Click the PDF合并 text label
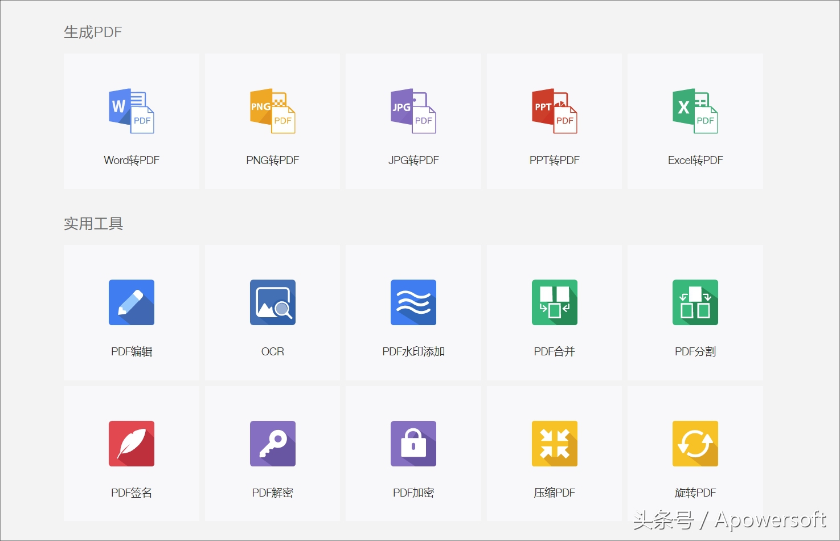Viewport: 840px width, 541px height. pos(554,351)
